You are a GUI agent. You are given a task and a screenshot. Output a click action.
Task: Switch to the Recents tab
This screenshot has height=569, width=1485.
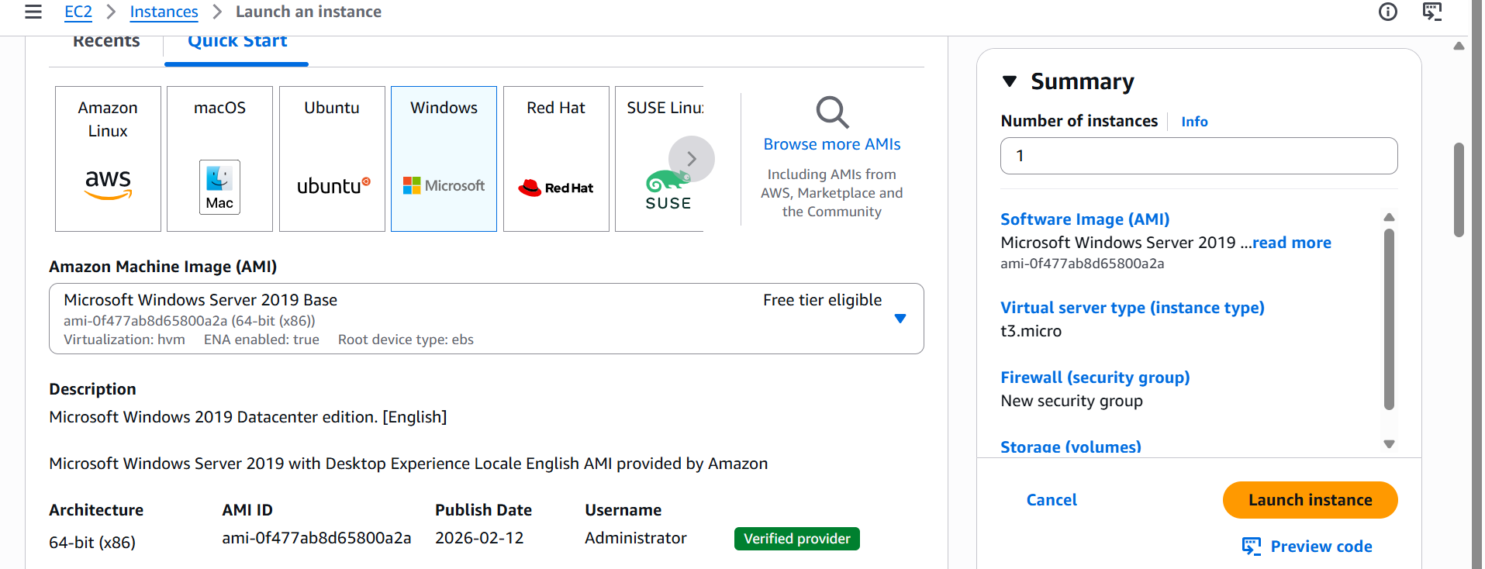[106, 43]
